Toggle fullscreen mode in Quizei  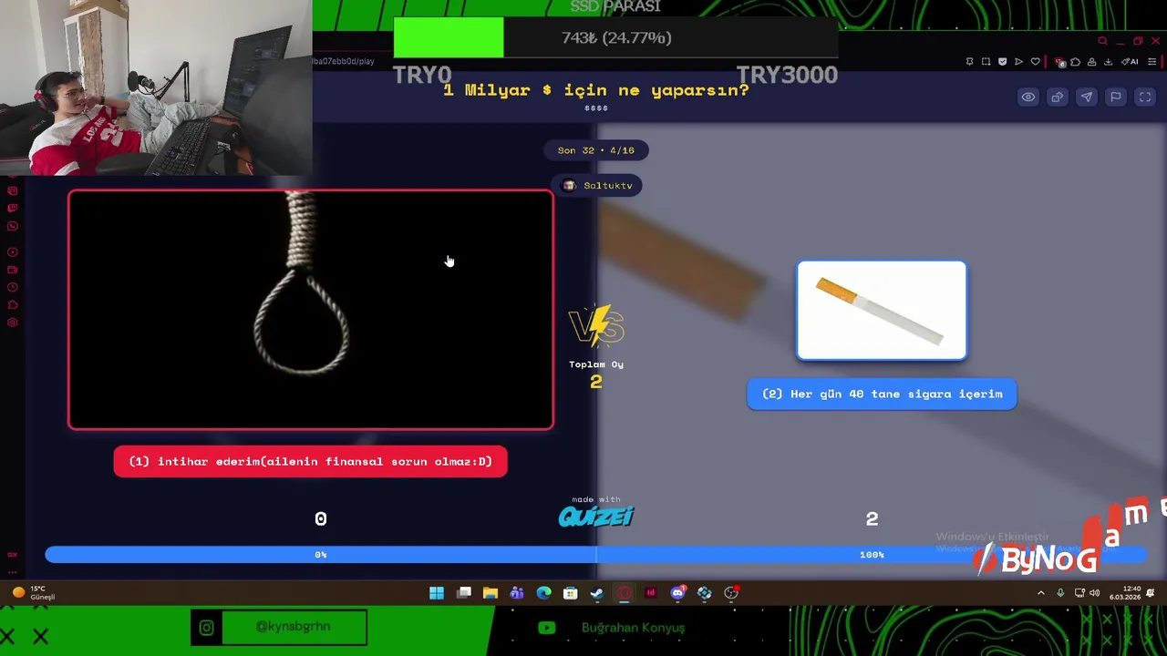point(1145,97)
